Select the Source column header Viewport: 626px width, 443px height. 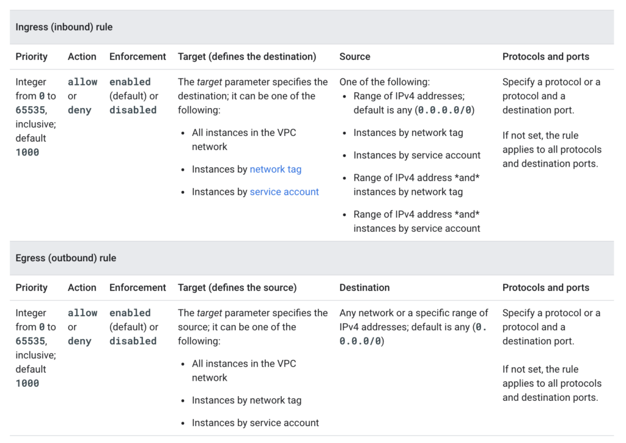click(355, 57)
